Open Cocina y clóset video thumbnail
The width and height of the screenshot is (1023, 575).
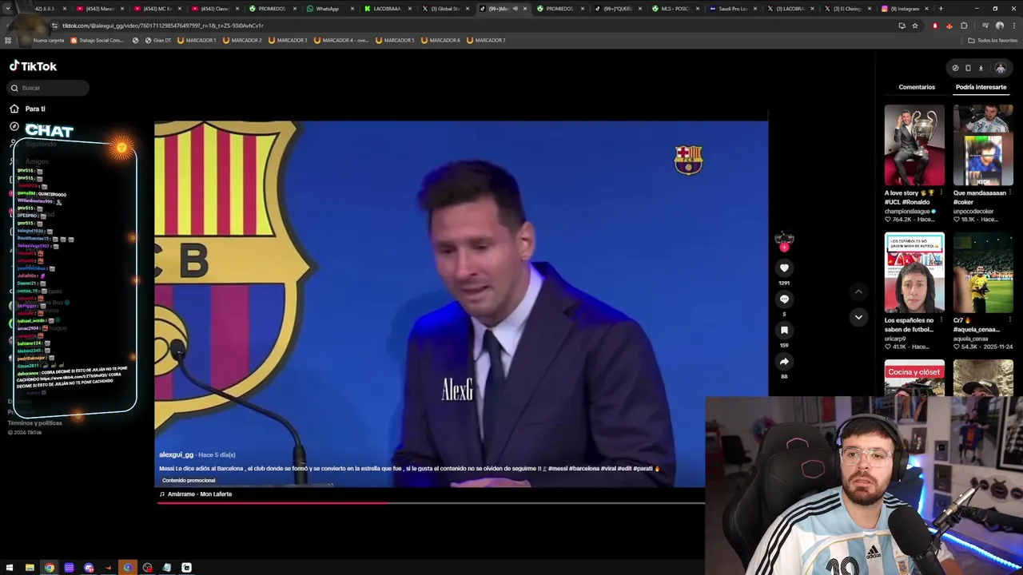click(914, 378)
